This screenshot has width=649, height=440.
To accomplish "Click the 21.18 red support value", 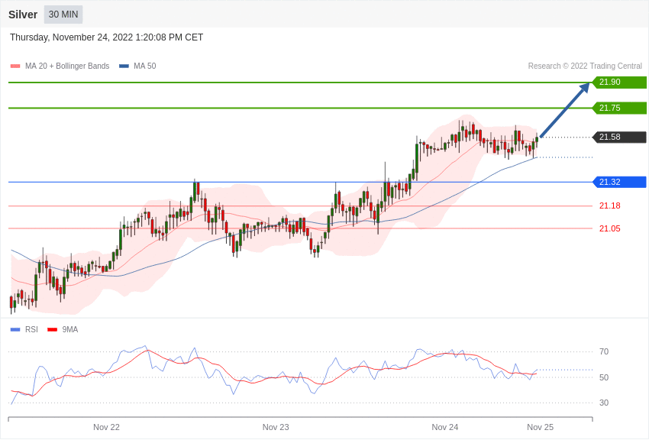I will (610, 205).
